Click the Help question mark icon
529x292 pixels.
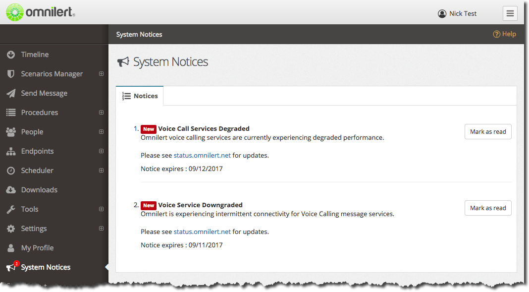tap(497, 34)
